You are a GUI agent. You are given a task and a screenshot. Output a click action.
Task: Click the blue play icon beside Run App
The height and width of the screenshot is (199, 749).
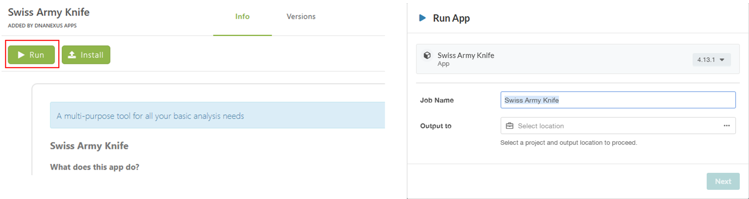point(422,18)
